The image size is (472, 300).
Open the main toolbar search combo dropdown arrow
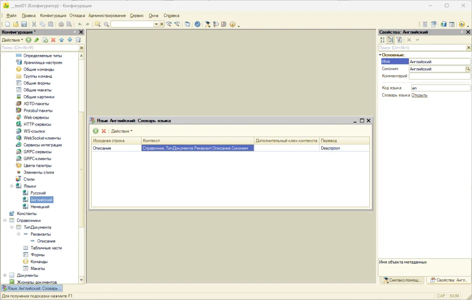(156, 24)
